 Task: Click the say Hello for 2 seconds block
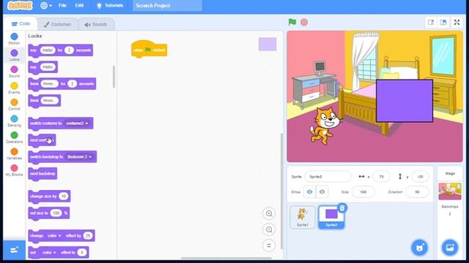tap(60, 50)
